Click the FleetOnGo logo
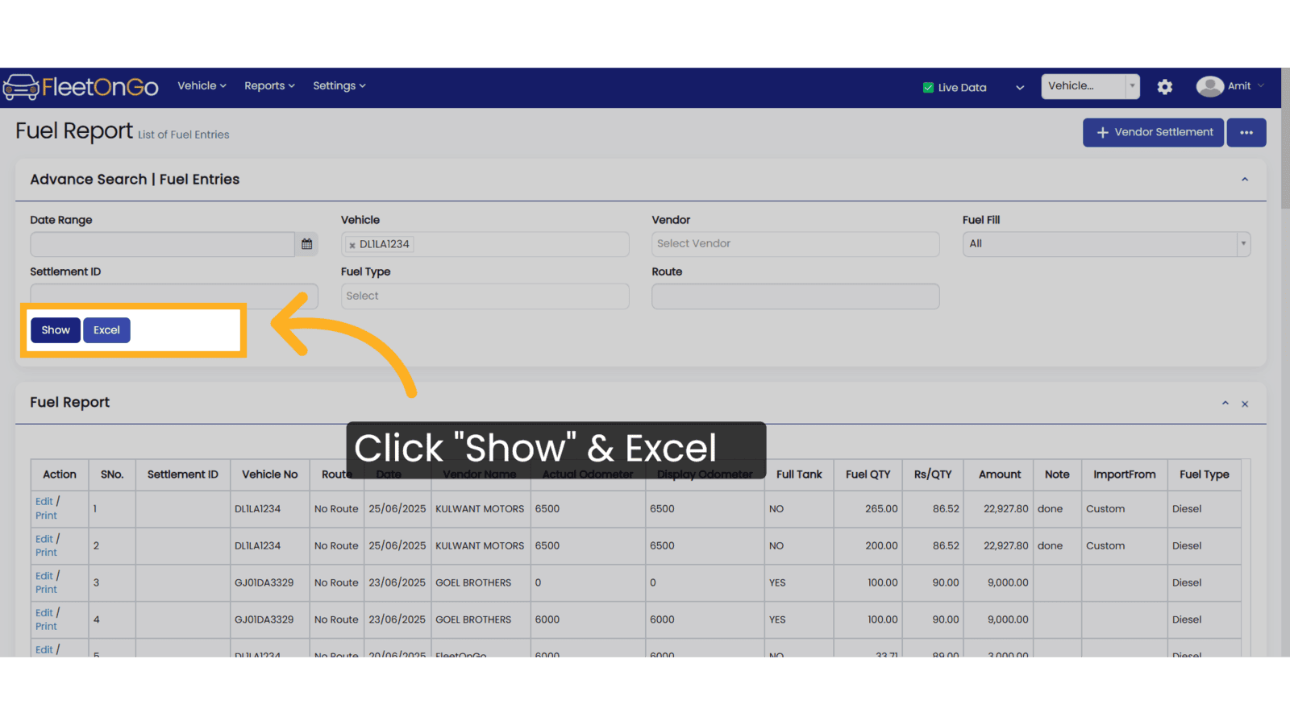The image size is (1290, 725). tap(81, 87)
